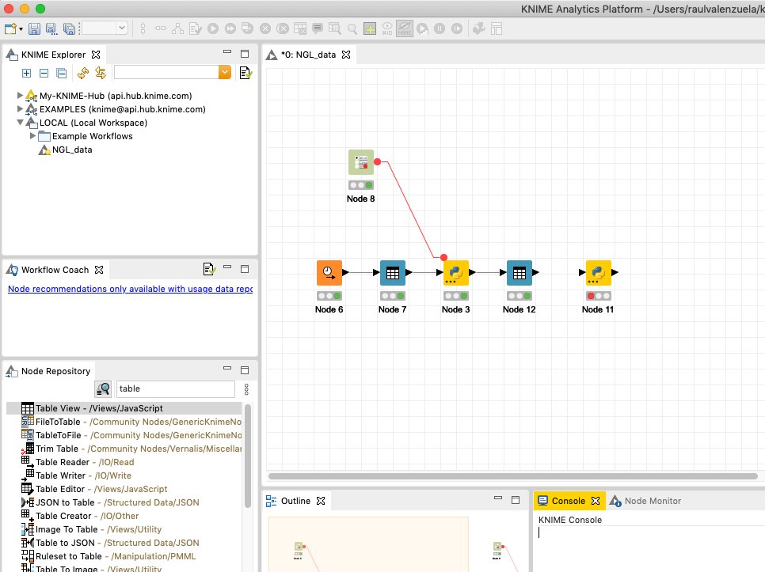Screen dimensions: 765x572
Task: Select Node 6 orange timer node
Action: (329, 272)
